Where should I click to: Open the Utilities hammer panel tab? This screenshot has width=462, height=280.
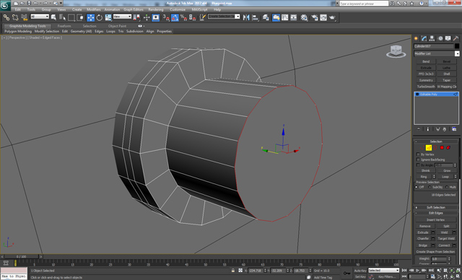(x=456, y=38)
